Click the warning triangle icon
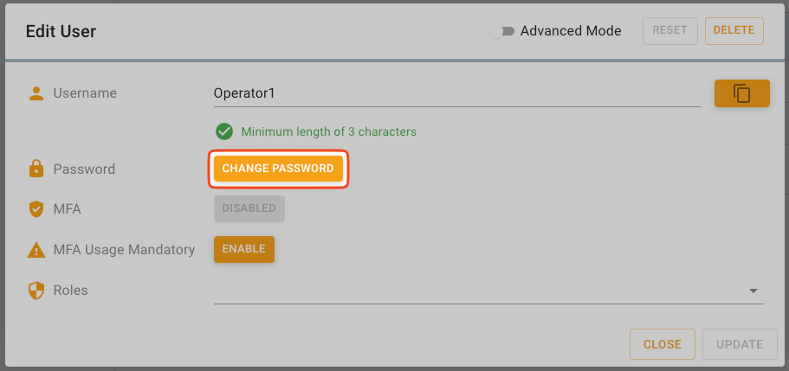 36,250
